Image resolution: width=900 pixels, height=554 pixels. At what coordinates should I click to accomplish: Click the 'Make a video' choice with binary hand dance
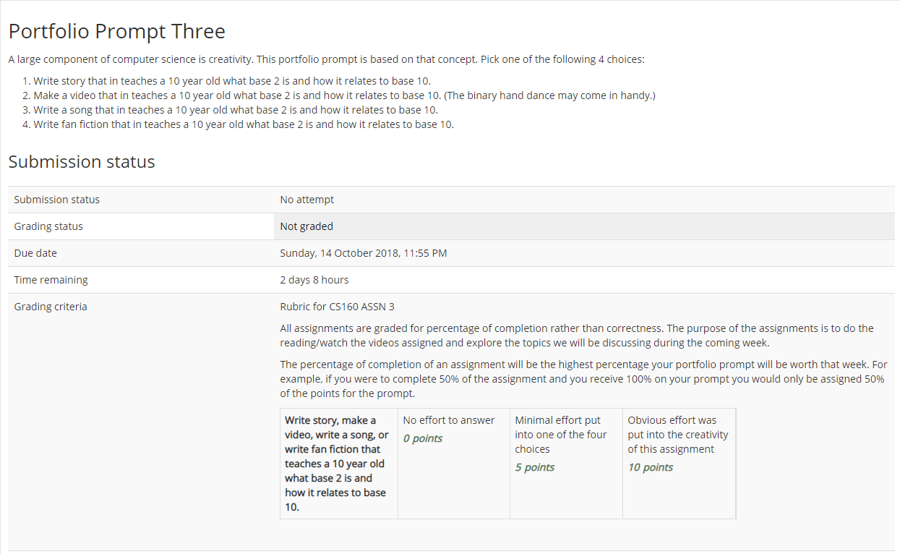344,95
